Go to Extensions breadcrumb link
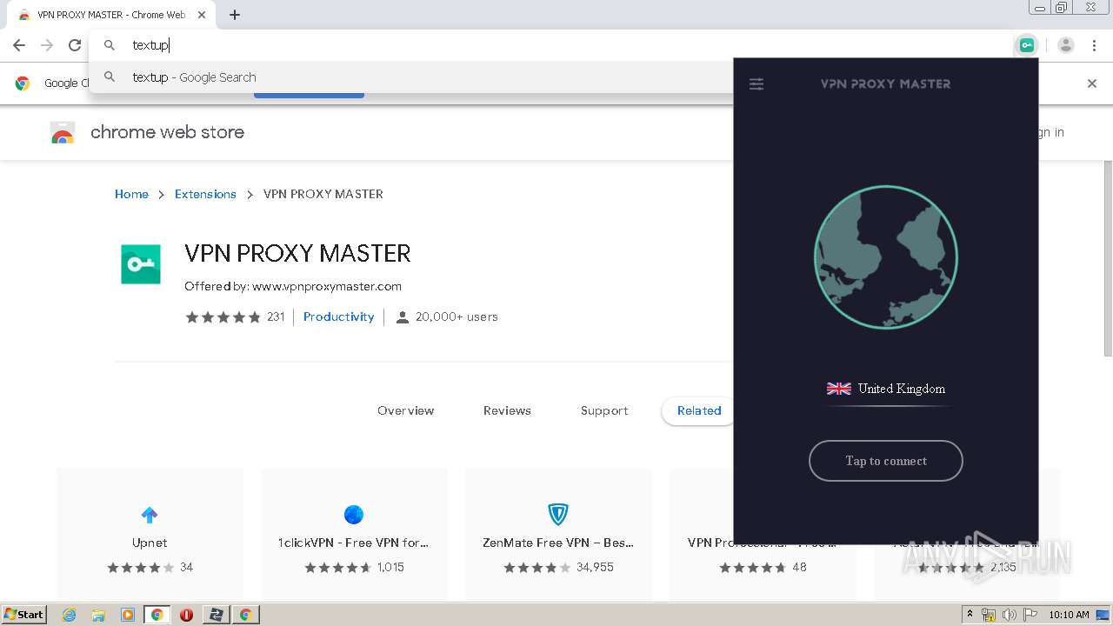The height and width of the screenshot is (626, 1113). pyautogui.click(x=205, y=194)
